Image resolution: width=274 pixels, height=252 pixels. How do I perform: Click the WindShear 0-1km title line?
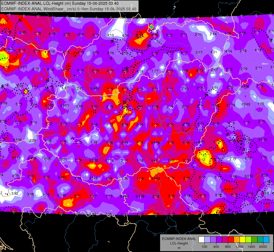coord(69,9)
